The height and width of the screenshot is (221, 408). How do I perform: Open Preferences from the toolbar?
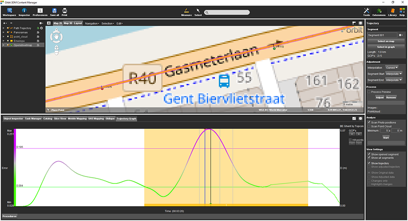click(40, 12)
